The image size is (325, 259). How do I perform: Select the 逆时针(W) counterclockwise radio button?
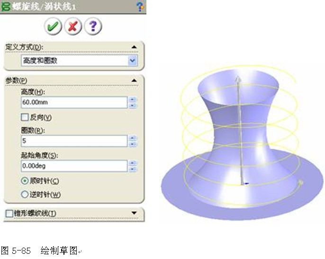tap(25, 194)
